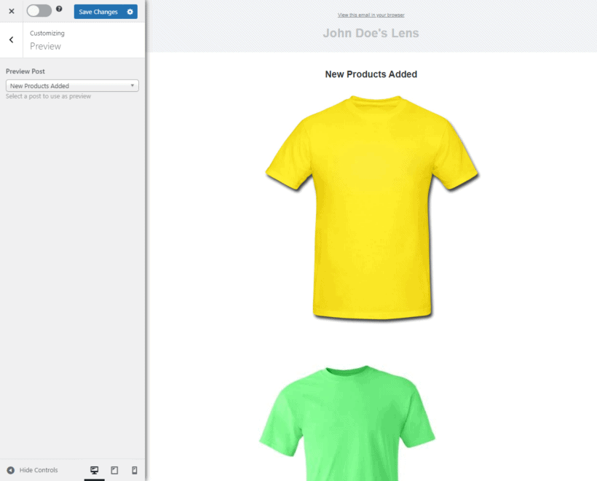Click the green T-shirt product image
Image resolution: width=597 pixels, height=481 pixels.
[x=347, y=423]
